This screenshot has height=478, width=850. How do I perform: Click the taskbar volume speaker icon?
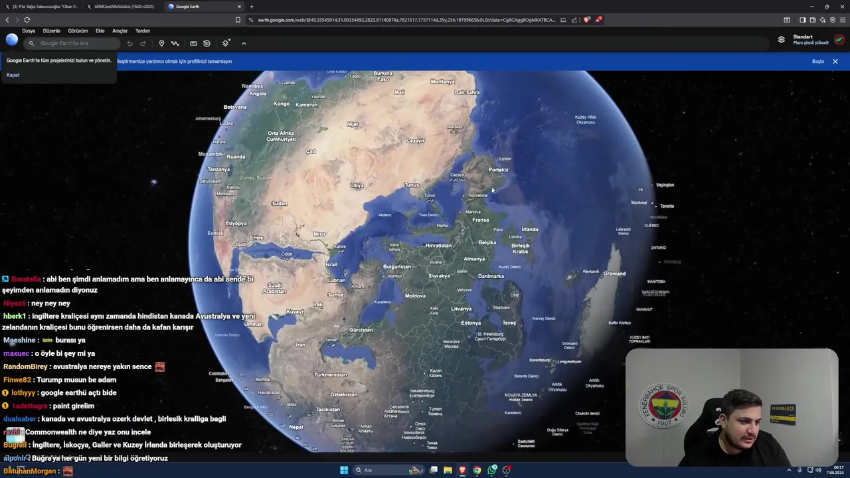(x=818, y=470)
